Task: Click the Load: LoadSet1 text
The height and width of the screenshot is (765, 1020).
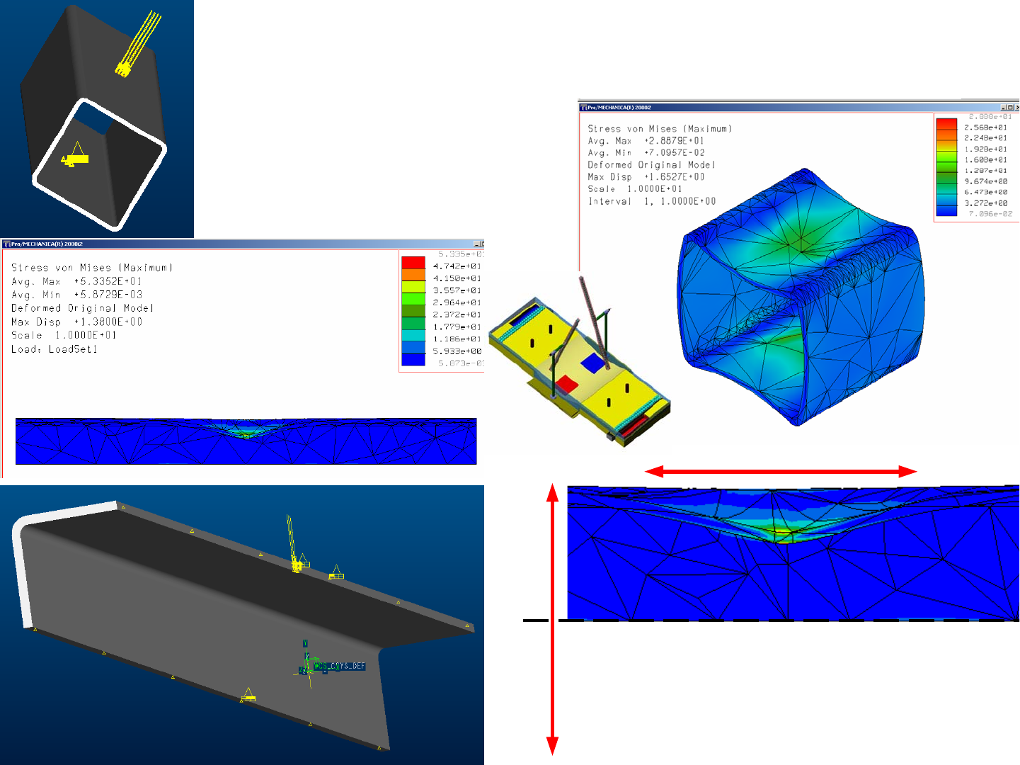Action: pyautogui.click(x=55, y=349)
